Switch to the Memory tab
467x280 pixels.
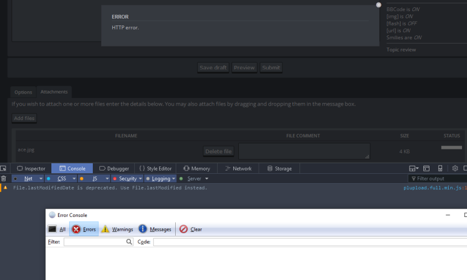[197, 168]
